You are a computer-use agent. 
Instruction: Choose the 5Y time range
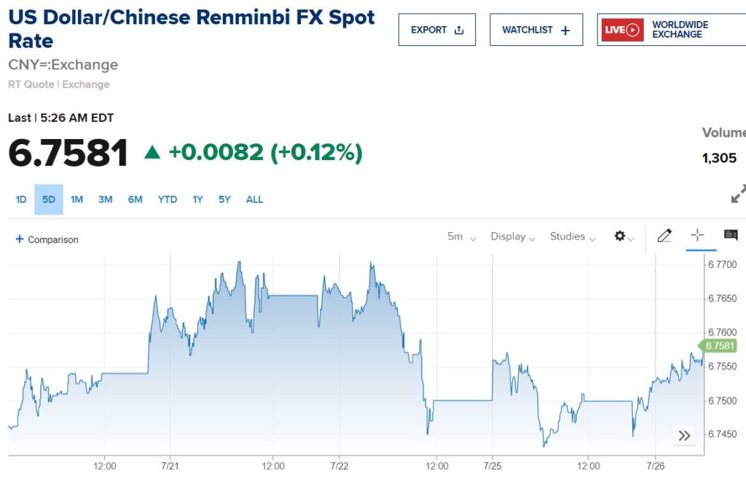pos(224,199)
